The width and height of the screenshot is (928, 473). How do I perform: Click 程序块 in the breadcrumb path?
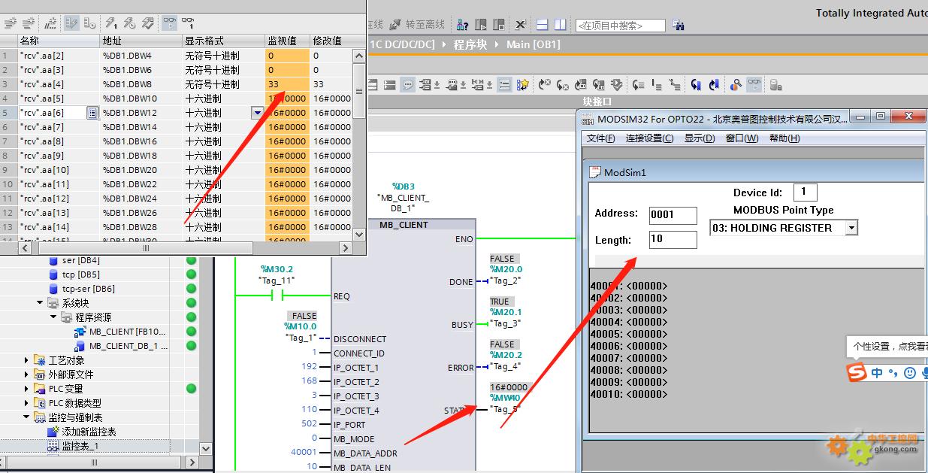[x=470, y=44]
